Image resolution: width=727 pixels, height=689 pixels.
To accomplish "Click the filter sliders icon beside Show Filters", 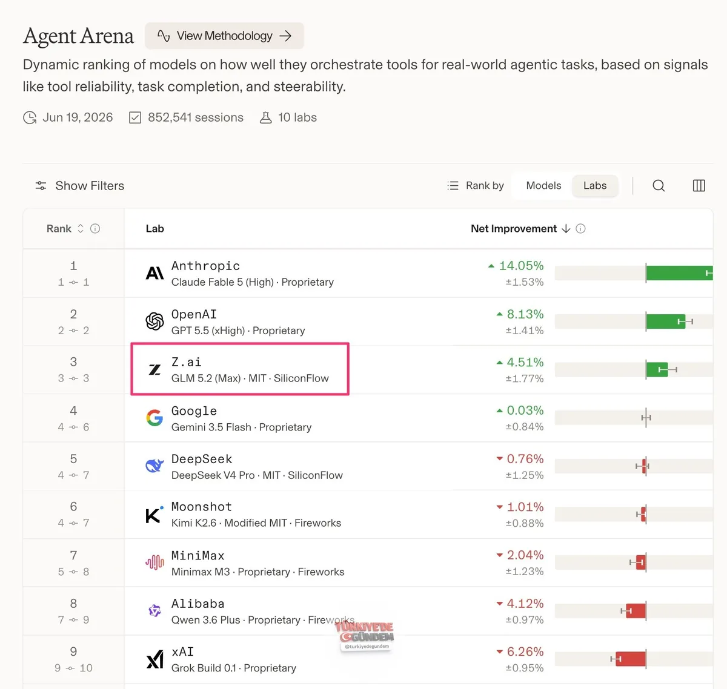I will pos(41,186).
